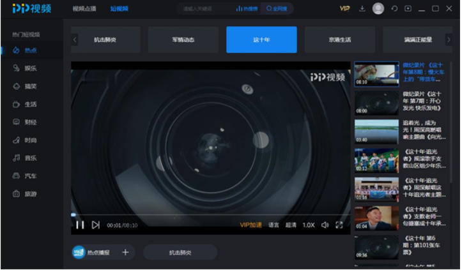The width and height of the screenshot is (462, 270).
Task: Open the 03:40 追着光 video thumbnail
Action: pyautogui.click(x=376, y=131)
